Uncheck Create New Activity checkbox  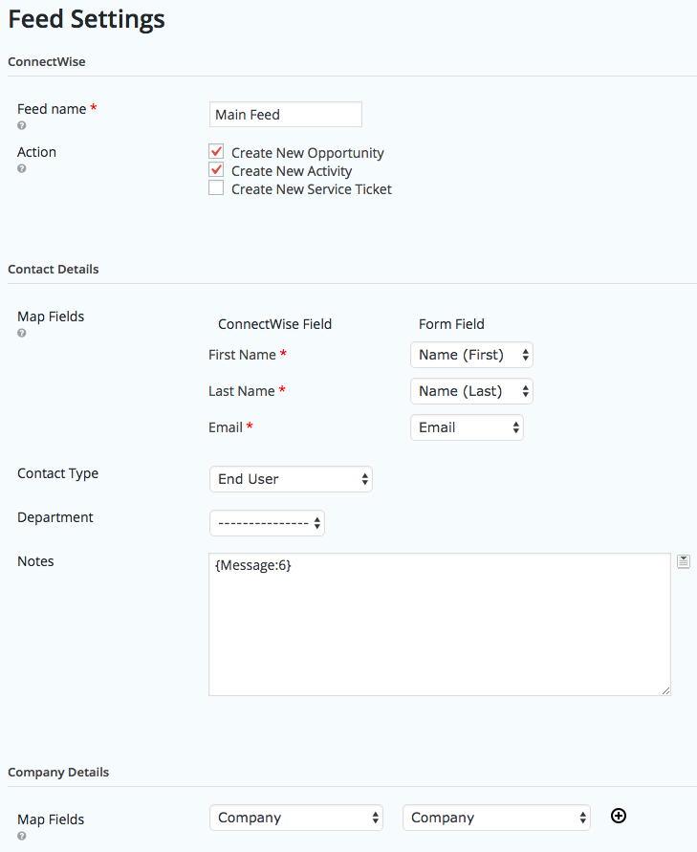pyautogui.click(x=216, y=169)
